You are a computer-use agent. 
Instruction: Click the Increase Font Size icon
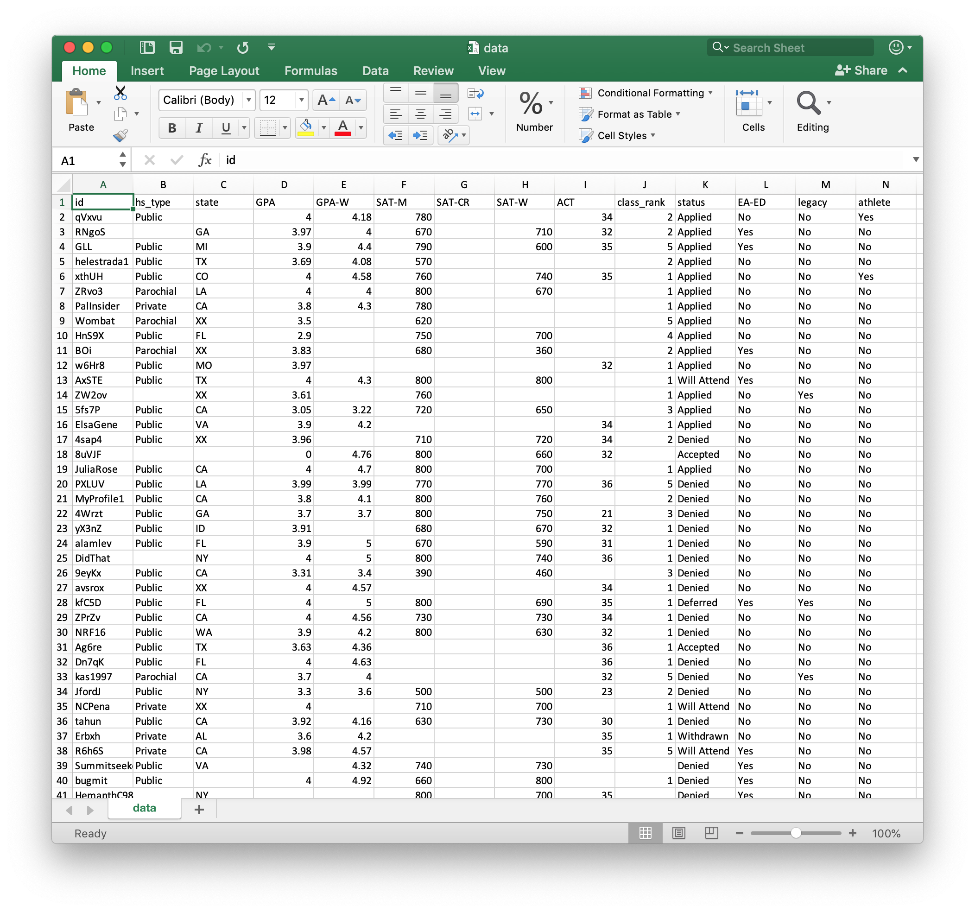coord(325,100)
